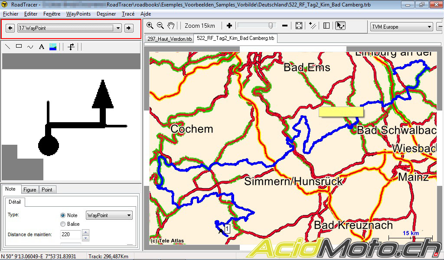
Task: Click the Zoom 15km toolbar text
Action: pyautogui.click(x=200, y=26)
